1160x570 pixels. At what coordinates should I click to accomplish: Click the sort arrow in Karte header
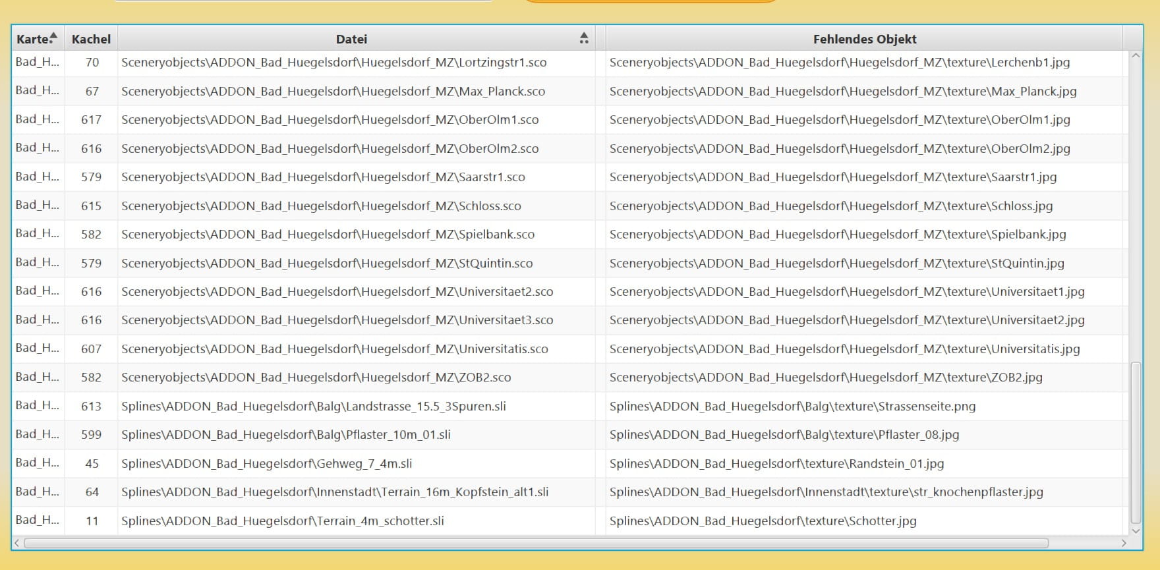click(x=53, y=37)
